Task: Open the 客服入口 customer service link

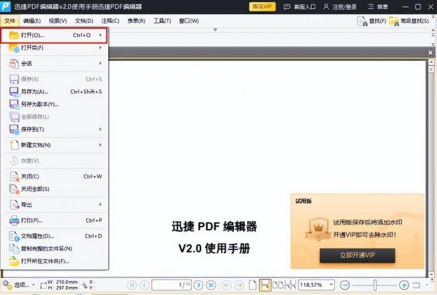Action: (300, 7)
